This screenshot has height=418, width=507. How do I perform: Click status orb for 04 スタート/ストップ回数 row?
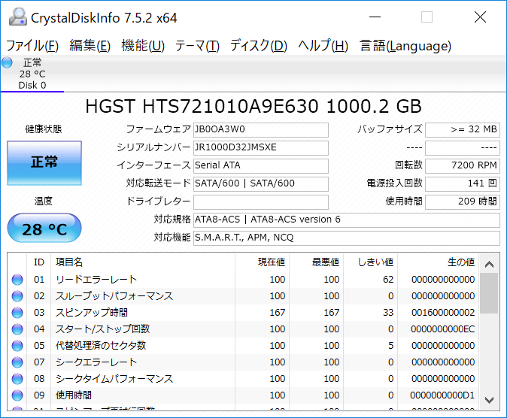[17, 329]
